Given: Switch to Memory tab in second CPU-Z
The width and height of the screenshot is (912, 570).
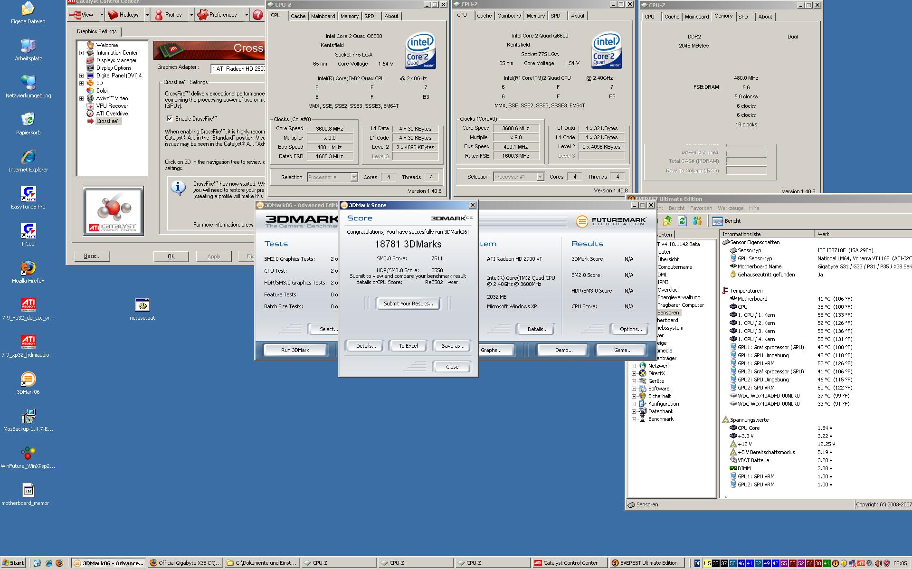Looking at the screenshot, I should [x=536, y=16].
